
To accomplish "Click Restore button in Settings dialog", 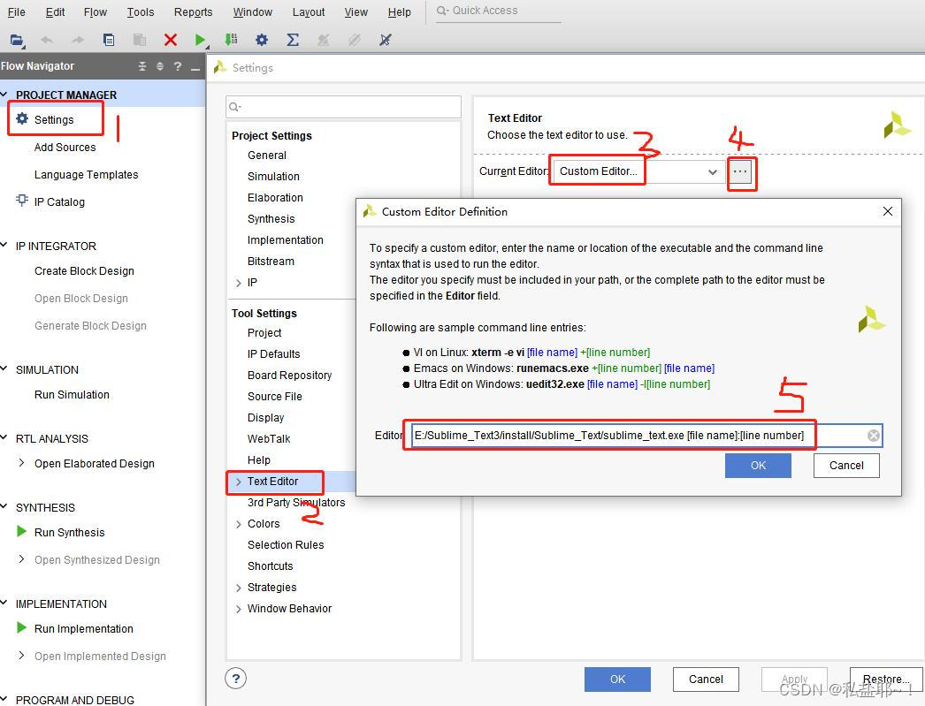I will (886, 679).
